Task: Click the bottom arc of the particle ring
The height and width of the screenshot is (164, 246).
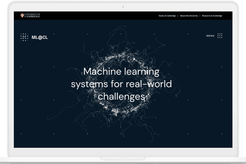Action: [x=121, y=112]
